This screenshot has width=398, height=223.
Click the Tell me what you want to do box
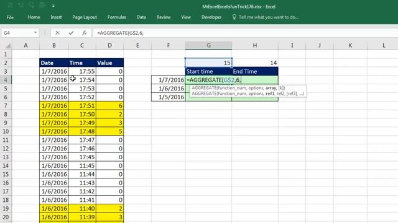(x=269, y=17)
